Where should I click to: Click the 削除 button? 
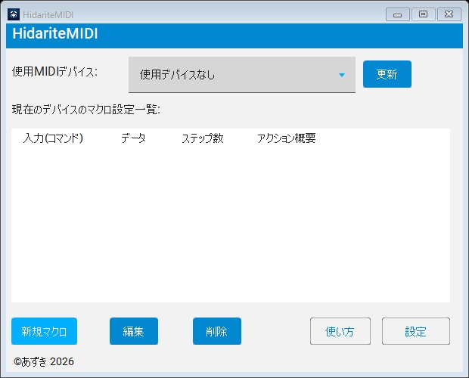(x=217, y=331)
